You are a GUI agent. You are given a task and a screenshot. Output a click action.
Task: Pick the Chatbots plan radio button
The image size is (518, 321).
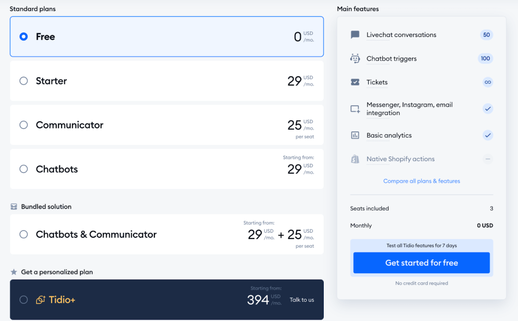(x=23, y=169)
